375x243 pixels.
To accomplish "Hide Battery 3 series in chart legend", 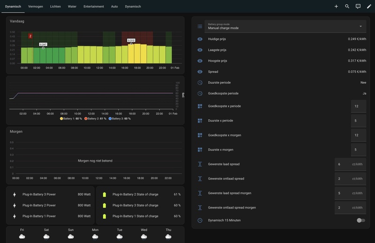I will [120, 119].
